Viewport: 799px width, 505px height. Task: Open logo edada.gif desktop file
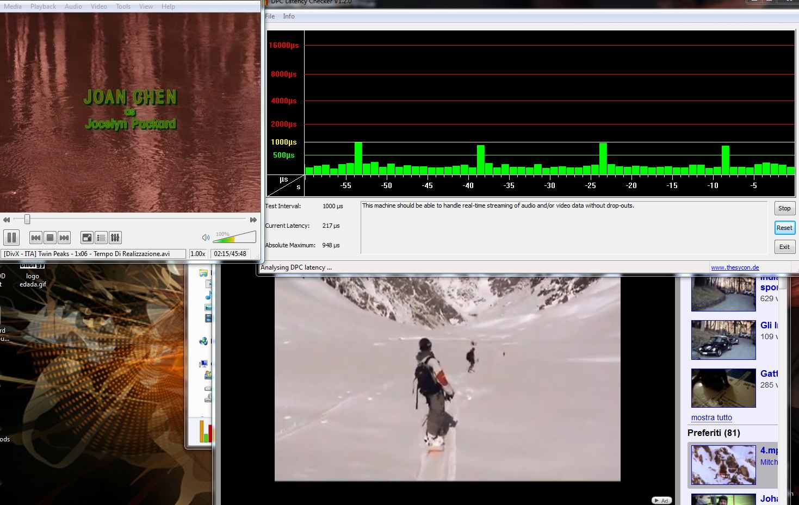pyautogui.click(x=33, y=275)
